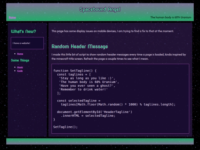Click the final 'SetTagline();' call line
The image size is (200, 150).
[x=66, y=127]
